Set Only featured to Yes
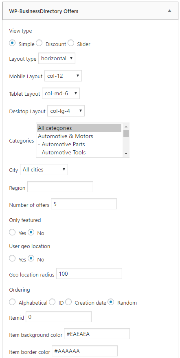Viewport: 180px width, 358px height. point(12,232)
